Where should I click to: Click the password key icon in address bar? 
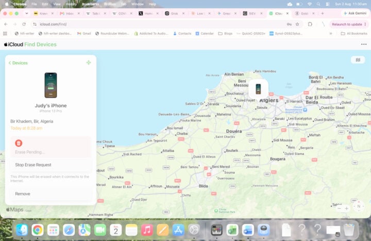click(x=289, y=24)
